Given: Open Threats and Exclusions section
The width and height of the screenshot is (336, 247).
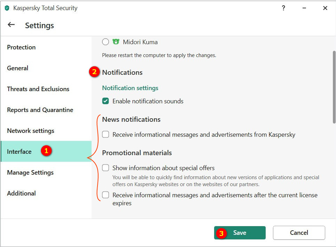Looking at the screenshot, I should coord(38,89).
